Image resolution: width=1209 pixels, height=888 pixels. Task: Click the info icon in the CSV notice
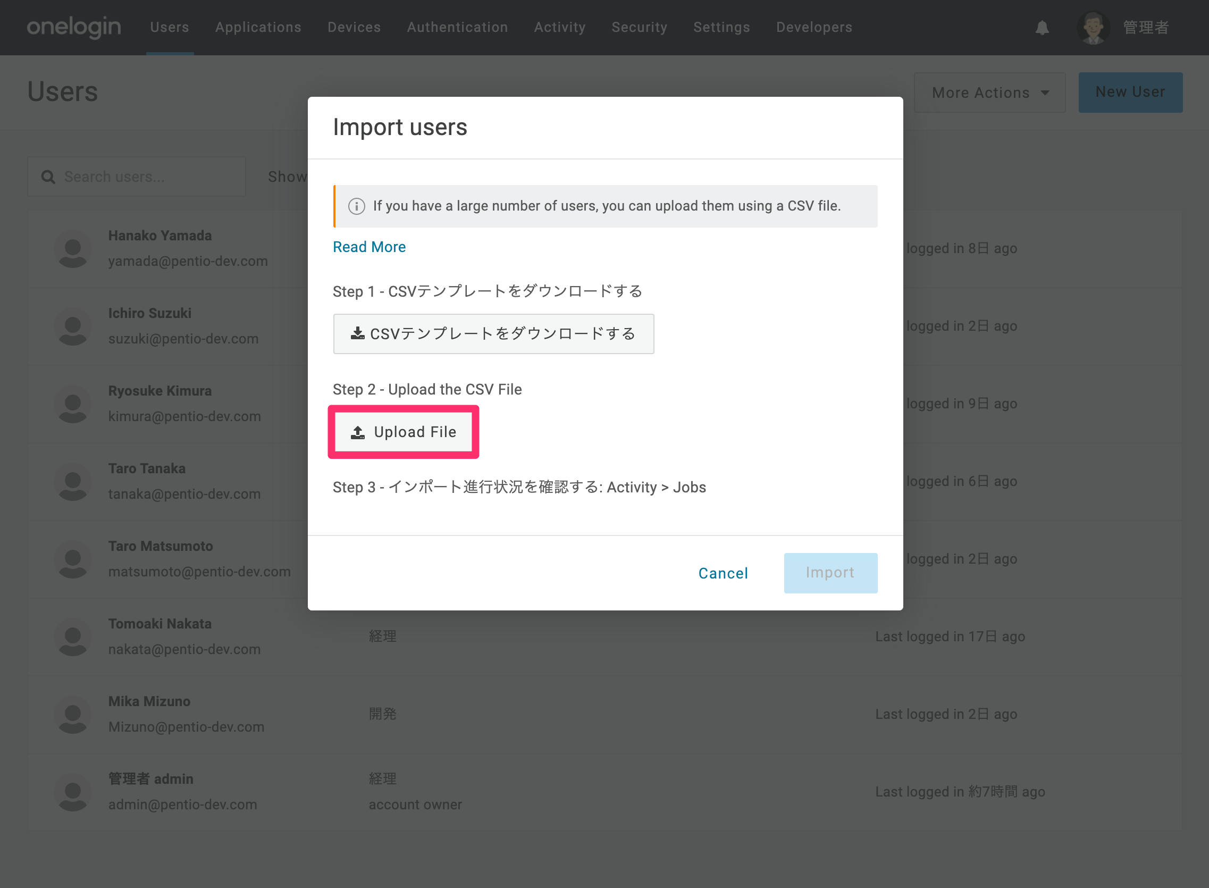356,206
